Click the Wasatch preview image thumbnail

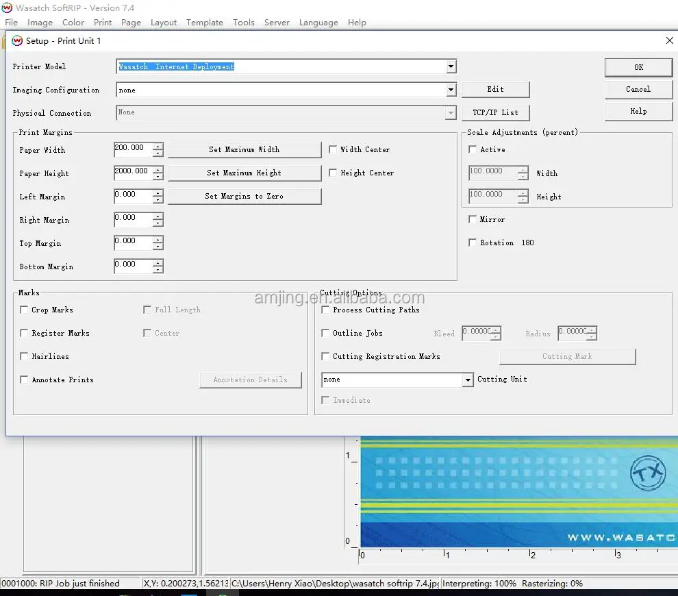[x=518, y=492]
